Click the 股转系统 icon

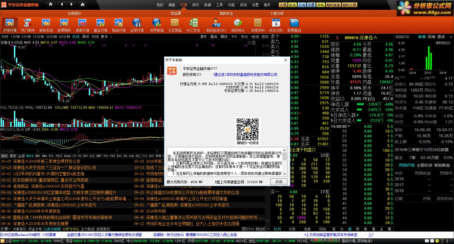coord(46,25)
